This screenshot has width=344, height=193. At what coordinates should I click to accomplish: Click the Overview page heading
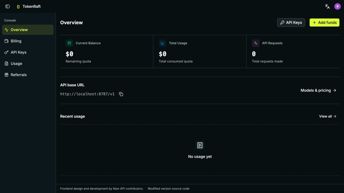point(71,23)
